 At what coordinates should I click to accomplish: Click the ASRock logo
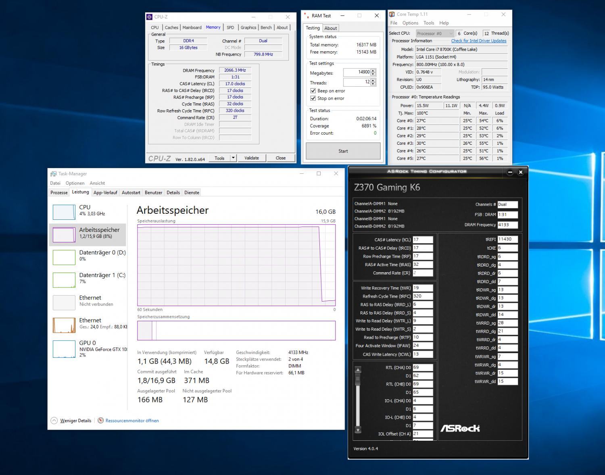click(460, 428)
